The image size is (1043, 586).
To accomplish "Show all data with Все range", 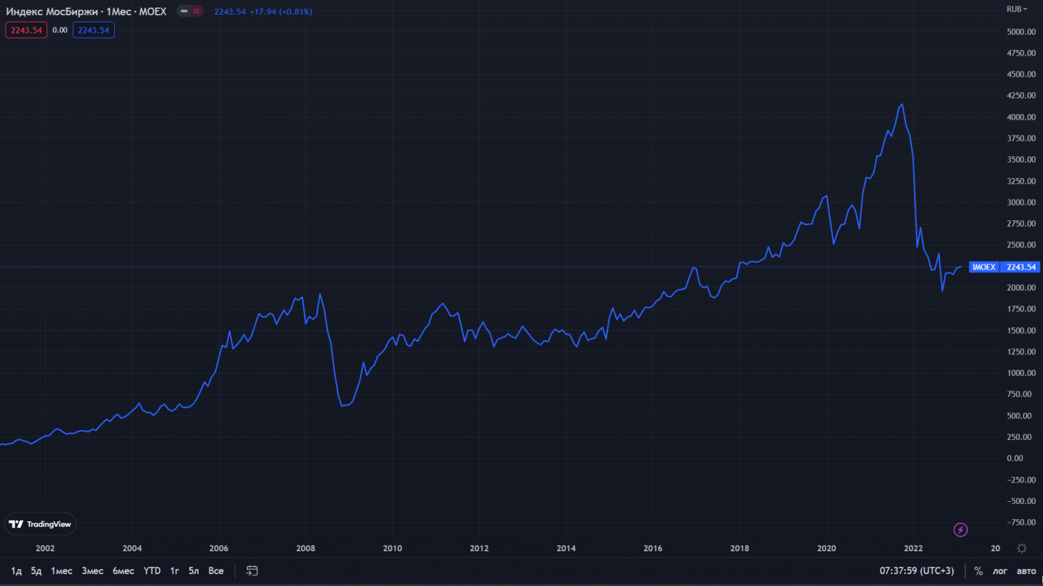I will point(216,571).
